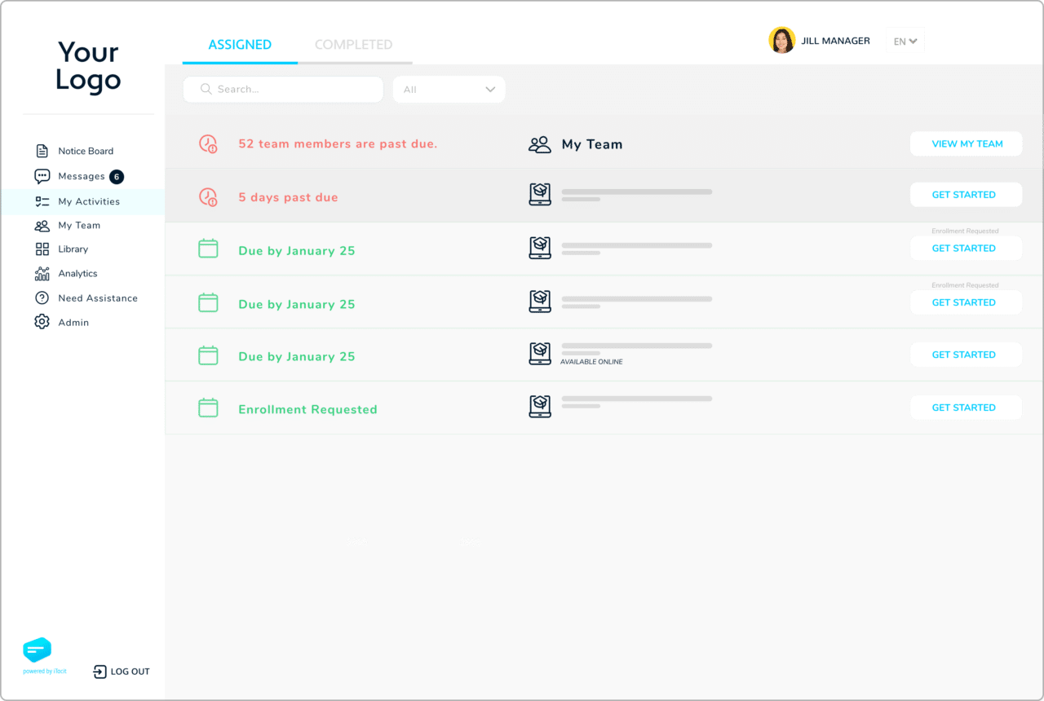Switch to the COMPLETED tab
This screenshot has height=701, width=1044.
click(x=353, y=45)
